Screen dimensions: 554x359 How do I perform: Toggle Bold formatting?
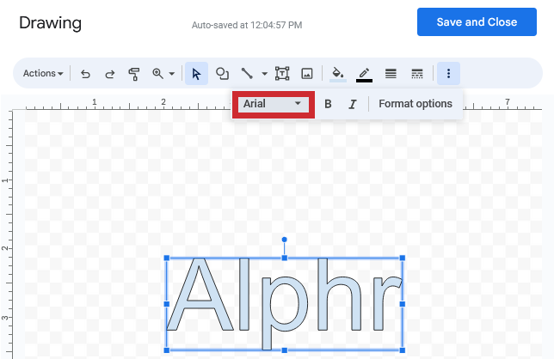coord(328,104)
